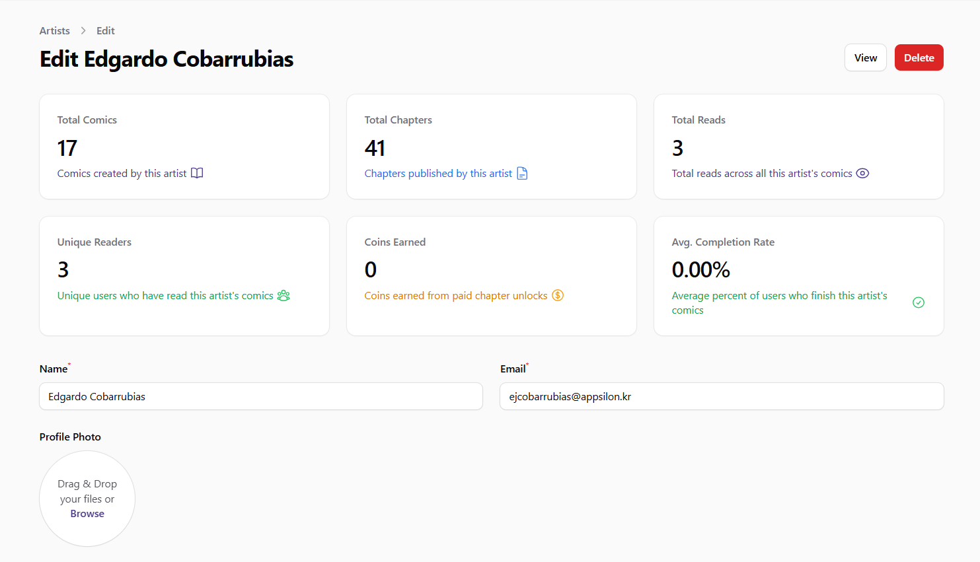Click the Edit Edgardo Cobarrubias page heading

point(167,59)
